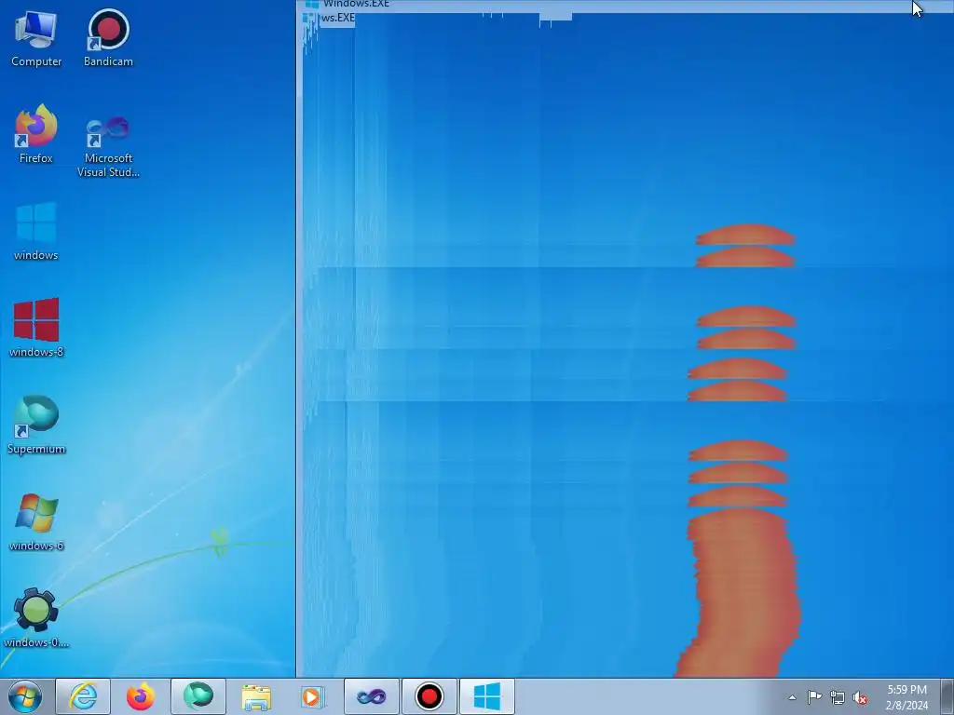Screen dimensions: 954x715
Task: Open the Action Center flag icon
Action: pos(814,697)
